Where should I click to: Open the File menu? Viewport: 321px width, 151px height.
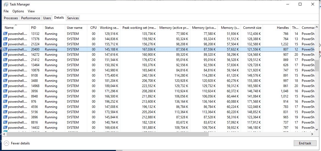click(x=6, y=11)
